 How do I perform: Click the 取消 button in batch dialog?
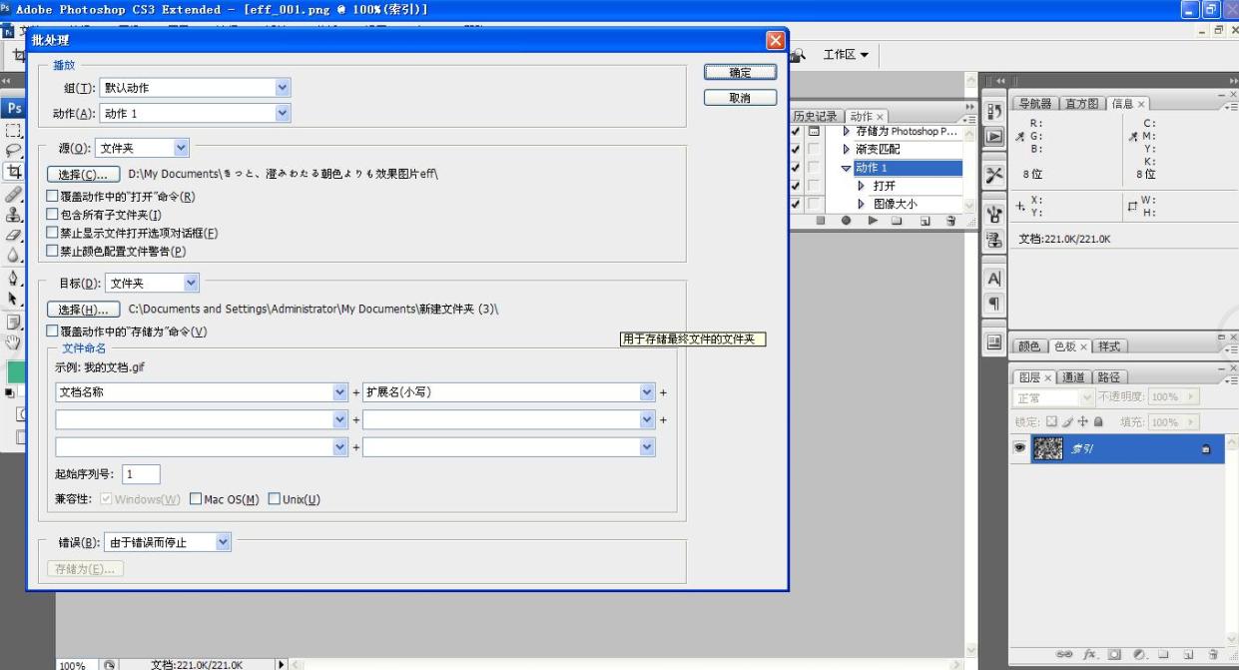pos(740,98)
